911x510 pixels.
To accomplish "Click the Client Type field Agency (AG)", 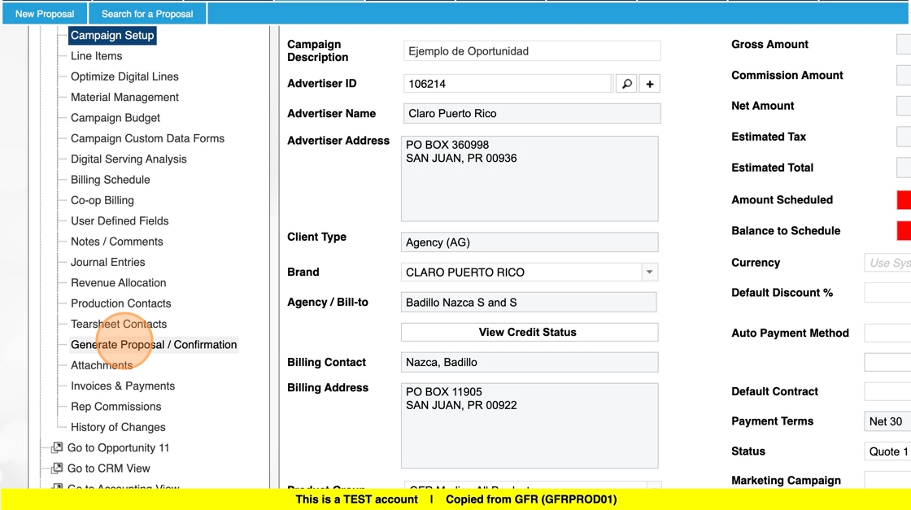I will pos(530,242).
